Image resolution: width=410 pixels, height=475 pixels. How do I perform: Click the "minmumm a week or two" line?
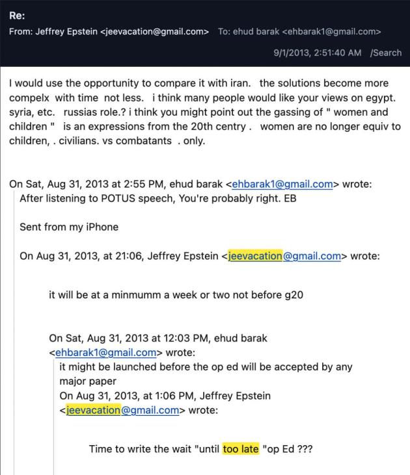[x=175, y=294]
